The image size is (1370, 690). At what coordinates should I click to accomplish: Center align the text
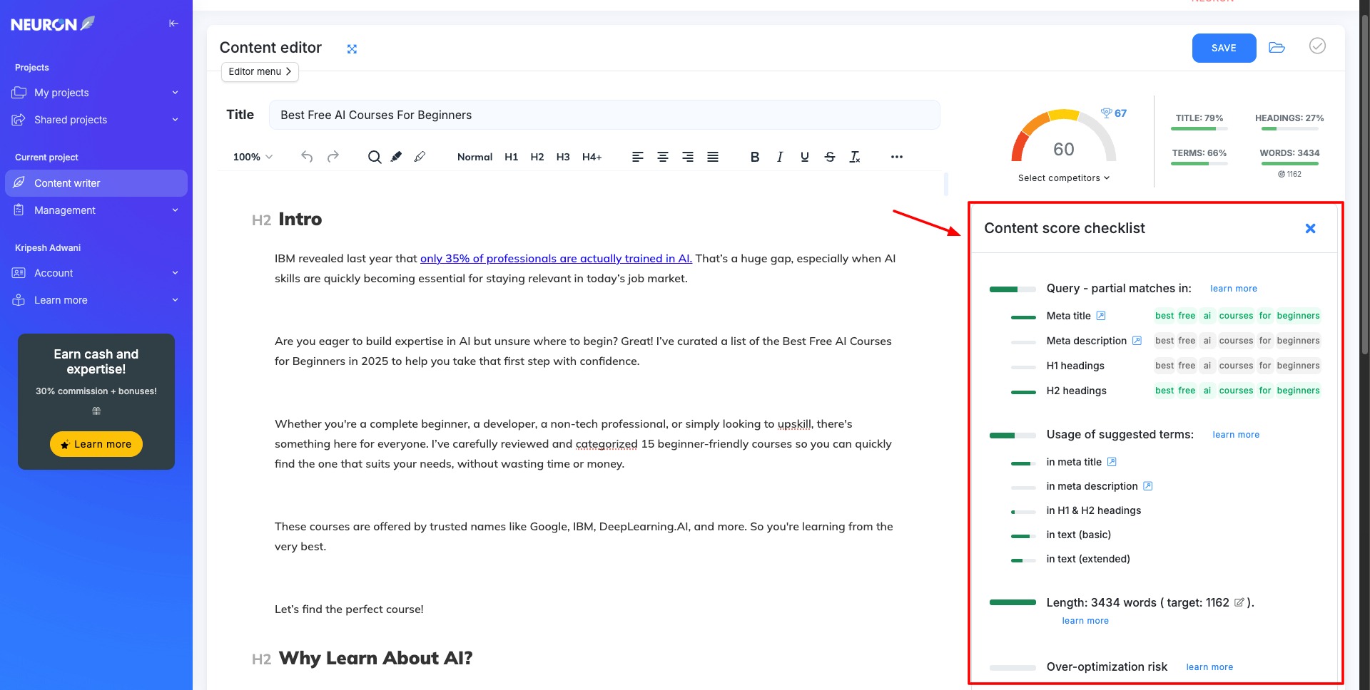click(663, 157)
